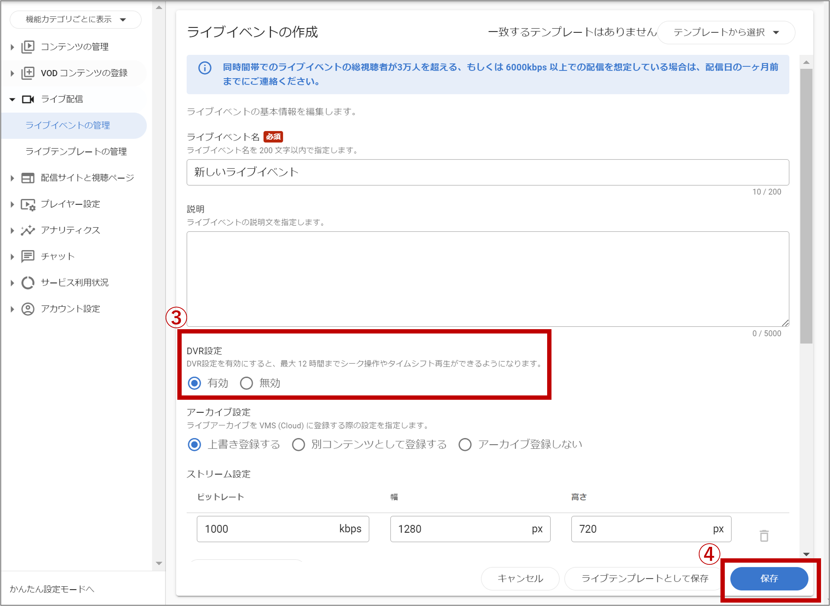Viewport: 830px width, 606px height.
Task: Choose 別コンテンツとして登録する archive option
Action: [x=298, y=445]
